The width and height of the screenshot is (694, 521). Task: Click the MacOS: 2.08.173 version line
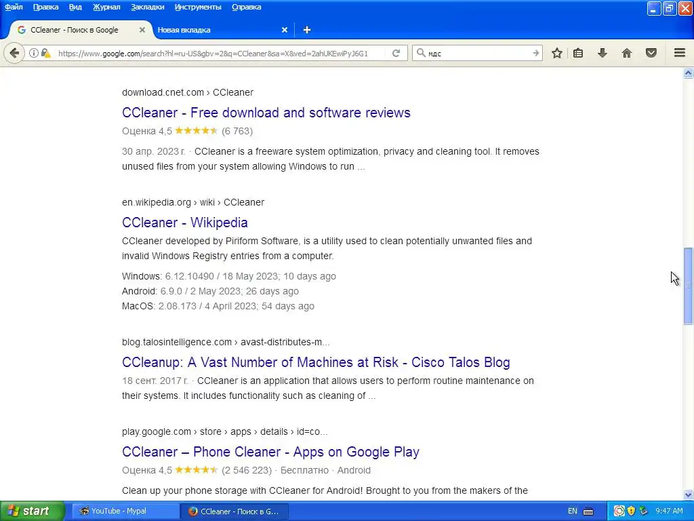pos(218,306)
